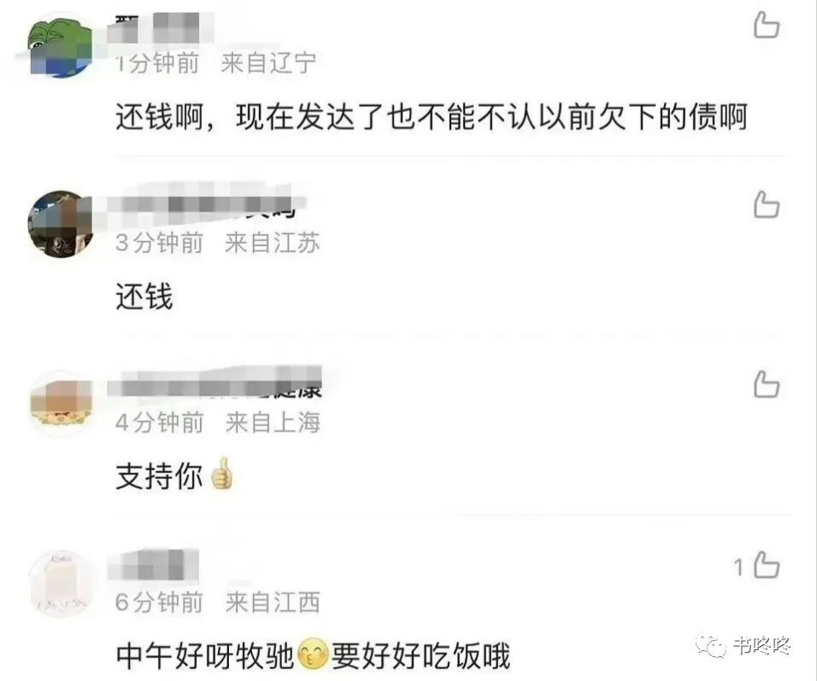
Task: Like the comment from 辽宁 about repaying debts
Action: [767, 26]
